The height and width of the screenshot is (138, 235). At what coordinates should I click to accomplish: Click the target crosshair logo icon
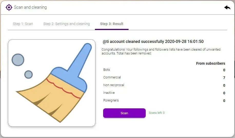[9, 7]
